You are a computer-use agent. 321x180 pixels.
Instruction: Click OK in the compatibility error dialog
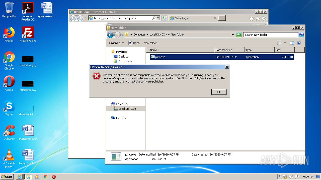219,92
